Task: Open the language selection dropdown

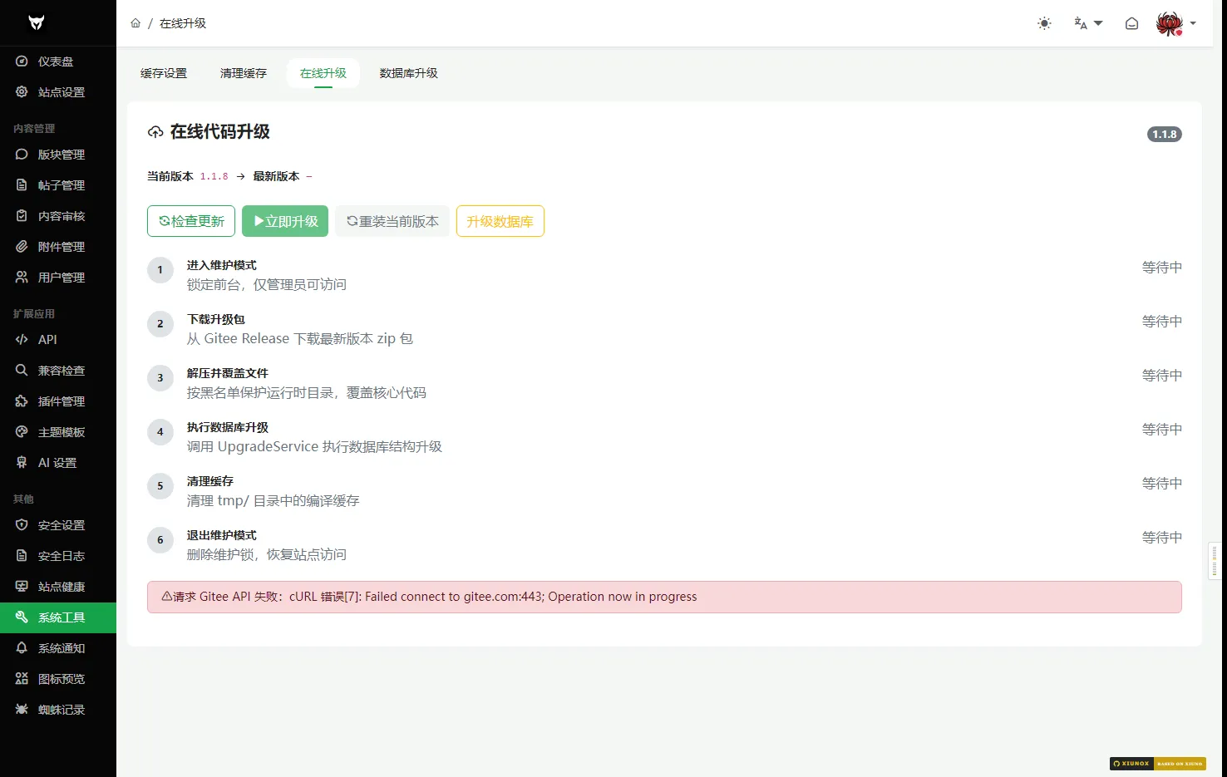Action: coord(1088,23)
